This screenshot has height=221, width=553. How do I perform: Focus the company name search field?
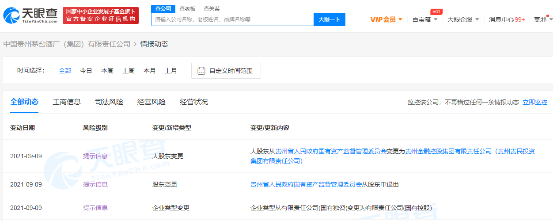(232, 19)
